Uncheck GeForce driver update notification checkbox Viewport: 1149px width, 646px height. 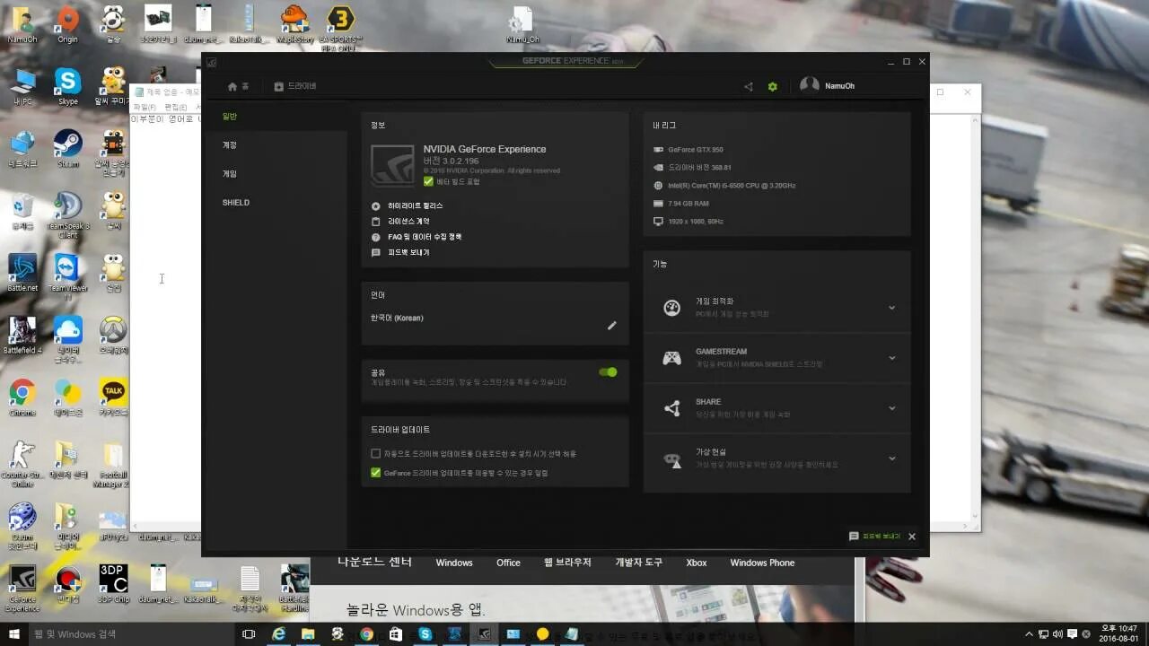375,472
